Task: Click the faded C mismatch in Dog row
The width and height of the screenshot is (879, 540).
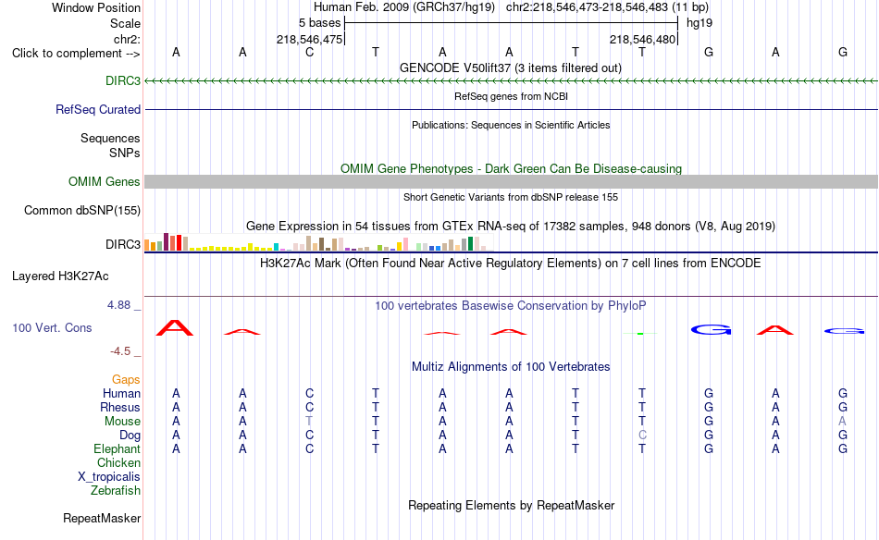Action: [x=642, y=436]
